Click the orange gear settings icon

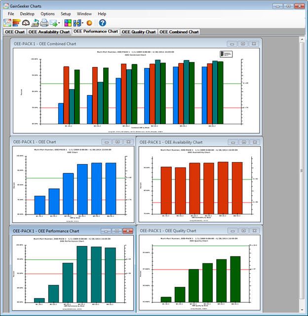[89, 23]
